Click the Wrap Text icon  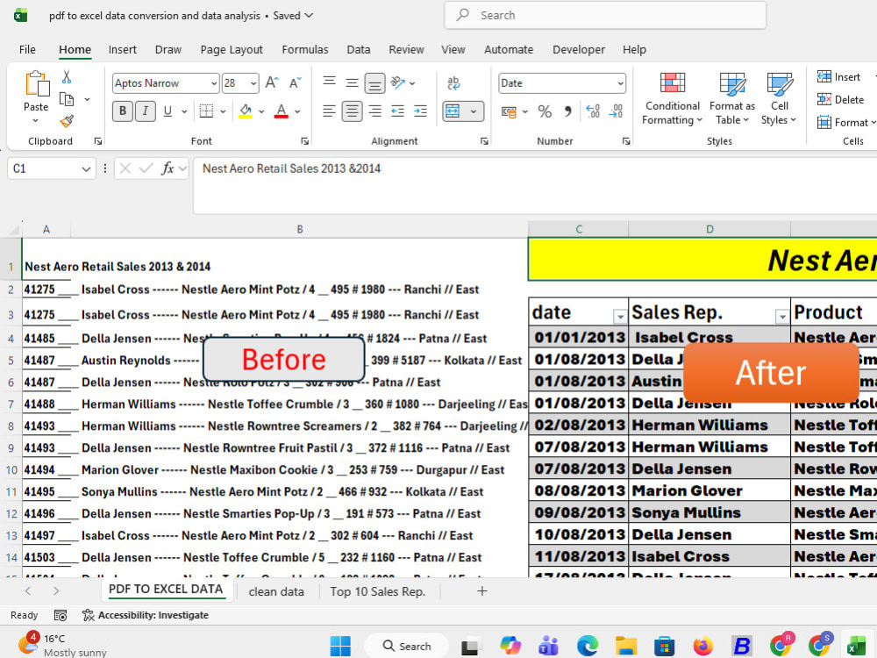453,82
